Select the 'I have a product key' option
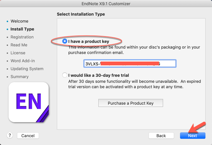 click(65, 42)
